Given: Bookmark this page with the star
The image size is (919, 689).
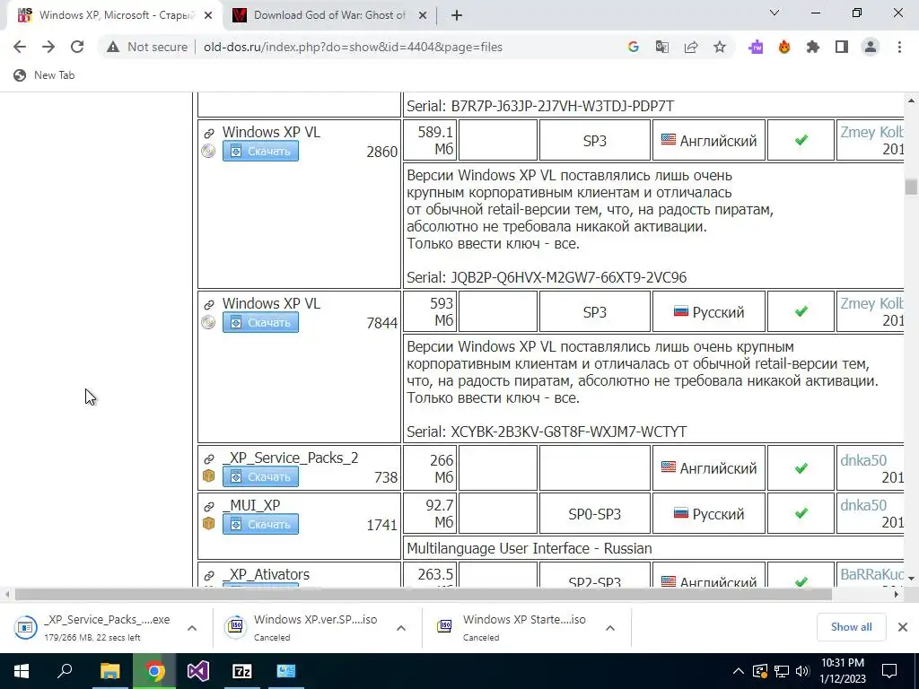Looking at the screenshot, I should [x=720, y=47].
